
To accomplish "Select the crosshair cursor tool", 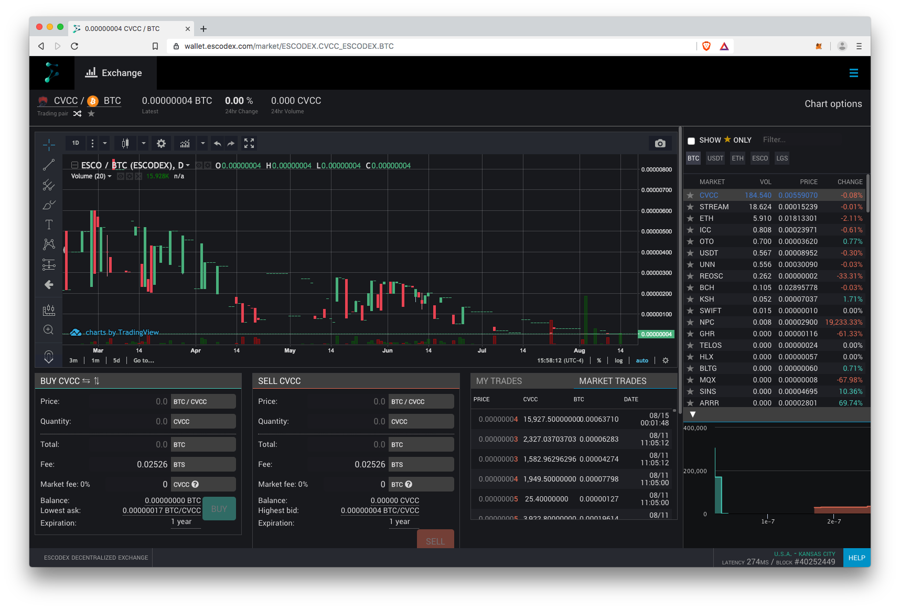I will (x=49, y=144).
